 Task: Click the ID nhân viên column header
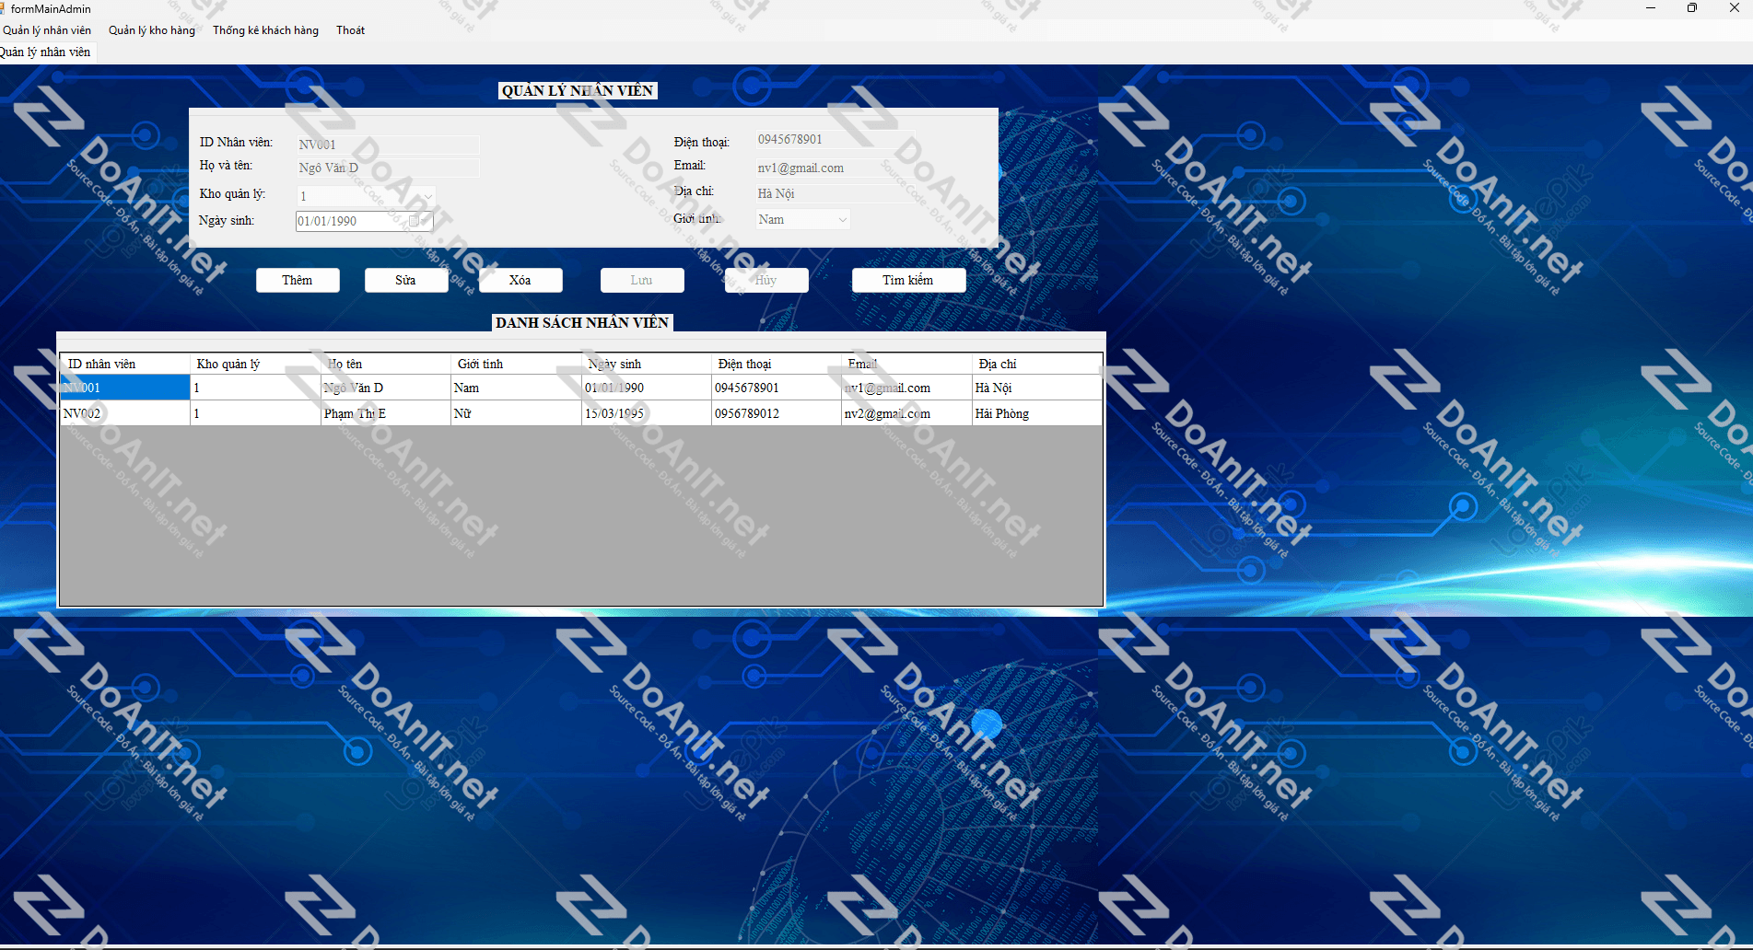[125, 365]
